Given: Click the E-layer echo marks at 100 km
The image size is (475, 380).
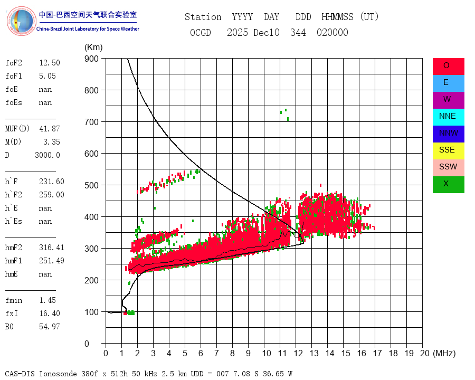Looking at the screenshot, I should 129,312.
